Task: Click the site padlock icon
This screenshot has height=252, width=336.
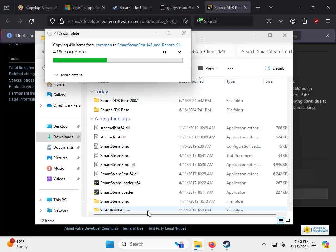Action: 62,21
